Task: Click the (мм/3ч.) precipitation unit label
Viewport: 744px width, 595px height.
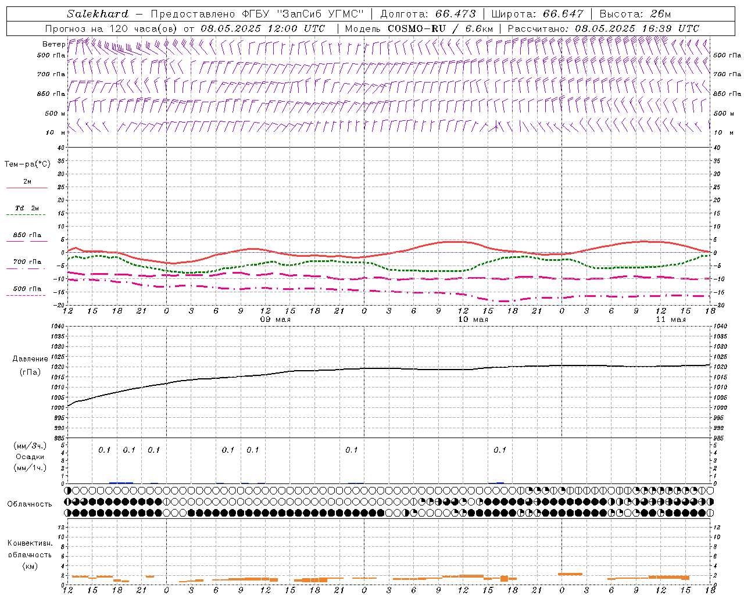Action: [x=30, y=446]
